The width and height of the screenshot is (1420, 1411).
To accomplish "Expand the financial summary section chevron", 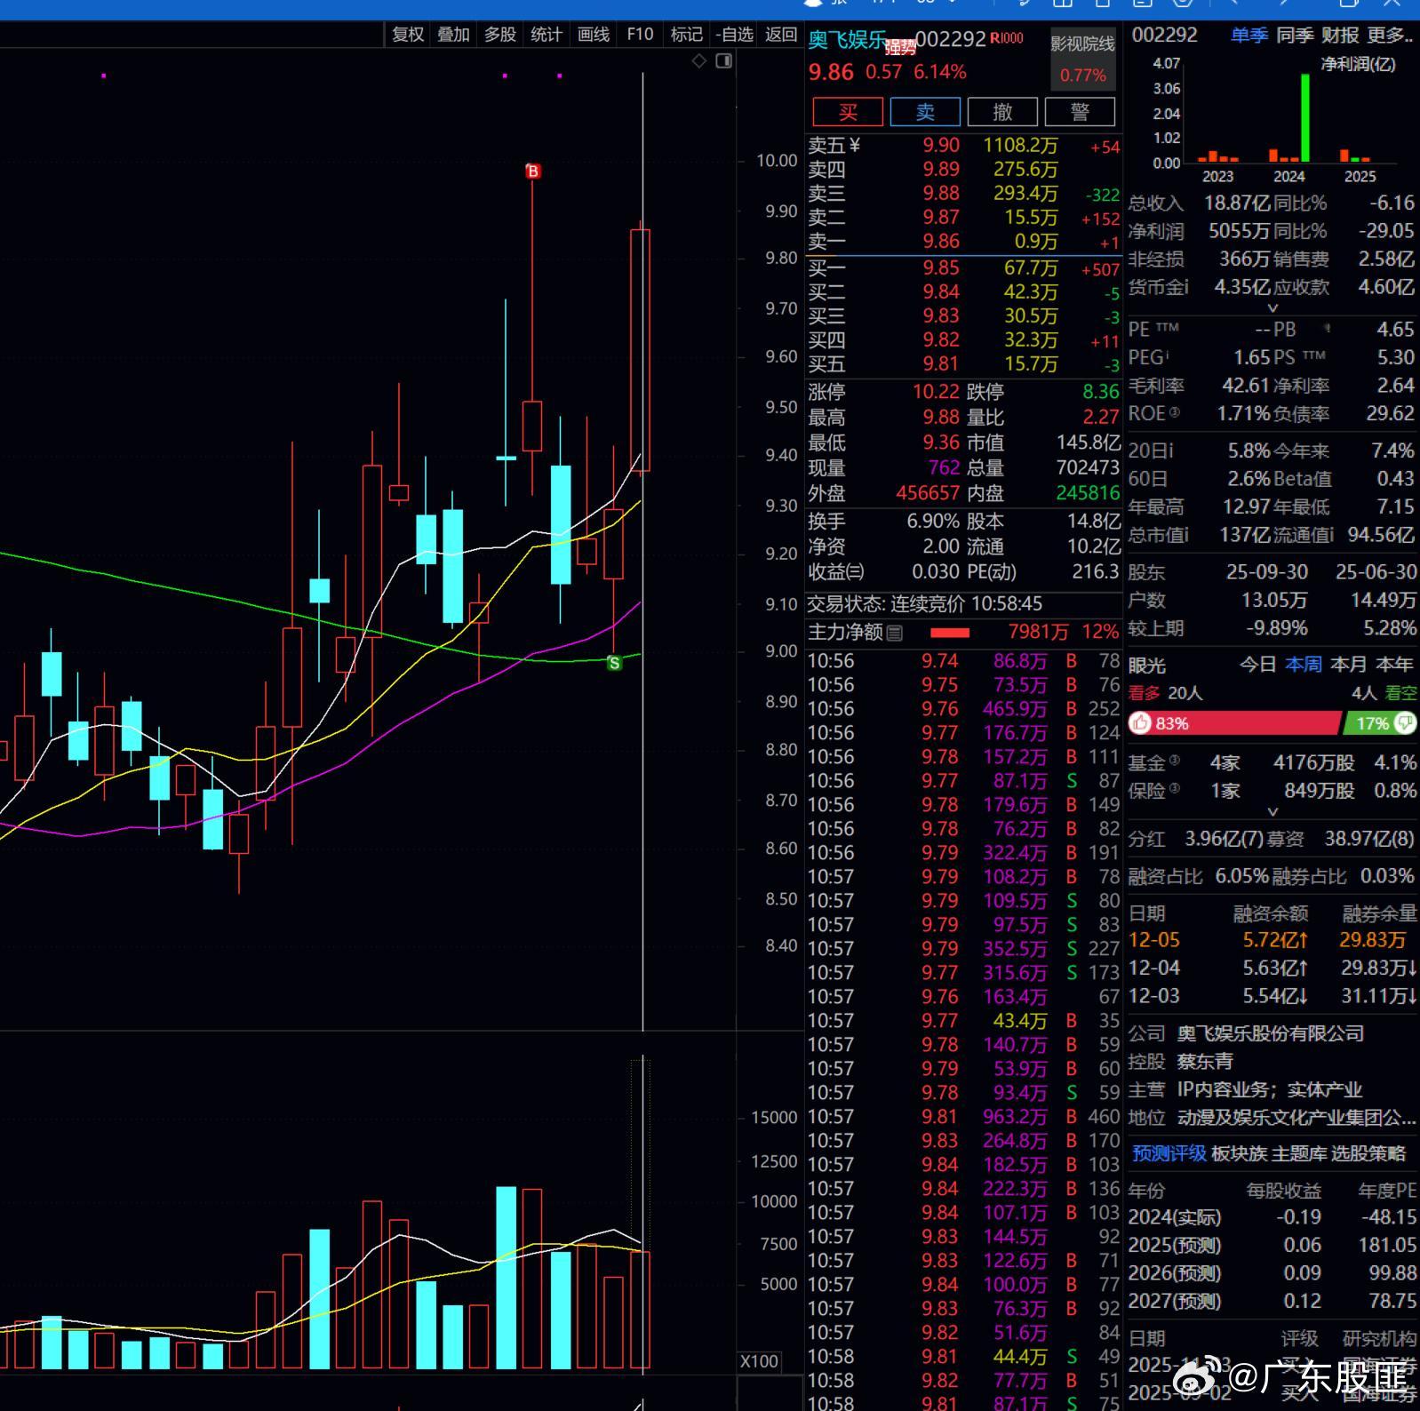I will tap(1272, 308).
